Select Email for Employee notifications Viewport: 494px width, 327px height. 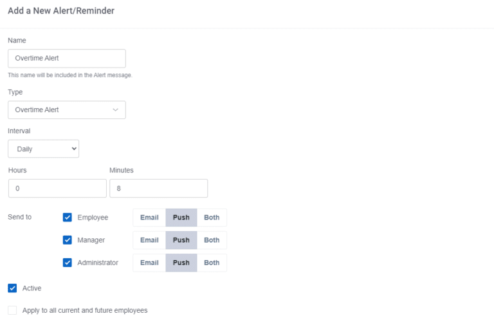click(149, 218)
